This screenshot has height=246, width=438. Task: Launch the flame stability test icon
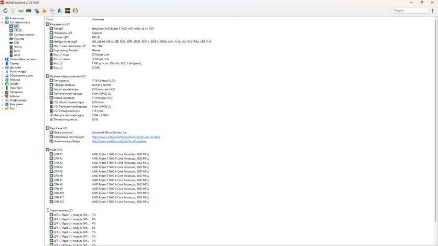click(x=44, y=10)
